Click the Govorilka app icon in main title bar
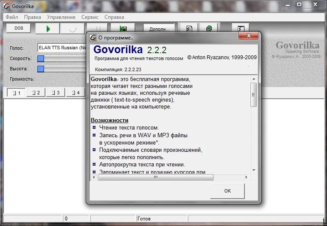This screenshot has height=226, width=327. click(x=6, y=6)
